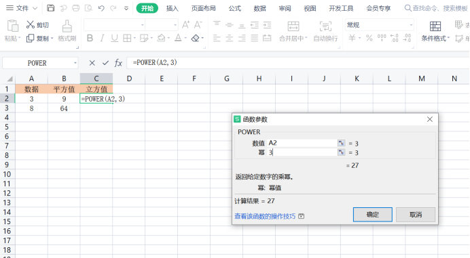This screenshot has width=470, height=258.
Task: Click the 确定 button in function dialog
Action: coord(373,215)
